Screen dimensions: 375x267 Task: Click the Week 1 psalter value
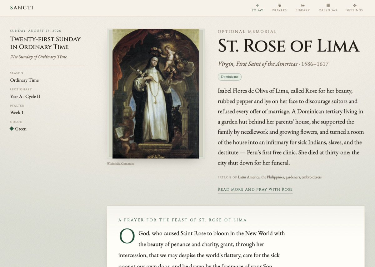point(17,113)
